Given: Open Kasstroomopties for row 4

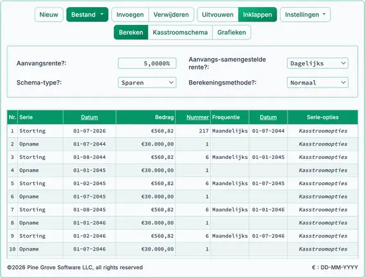Looking at the screenshot, I should tap(323, 170).
